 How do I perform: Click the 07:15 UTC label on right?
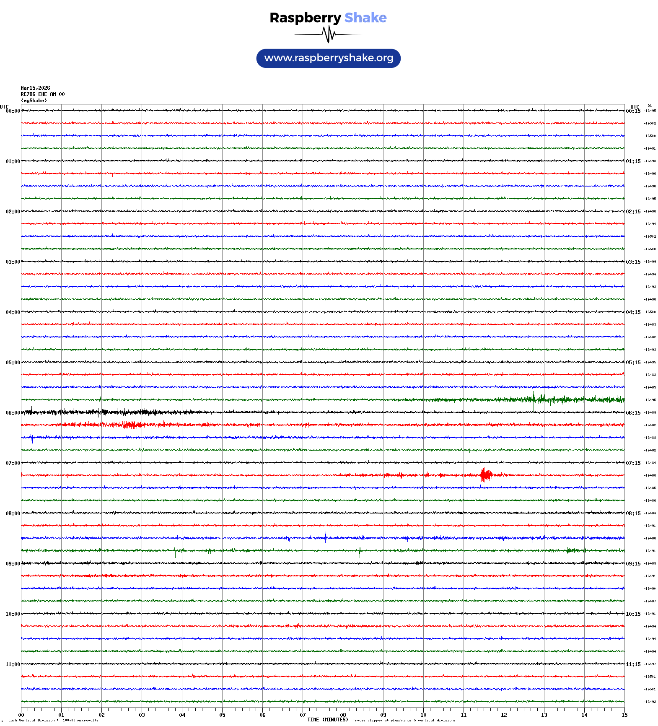tap(633, 463)
